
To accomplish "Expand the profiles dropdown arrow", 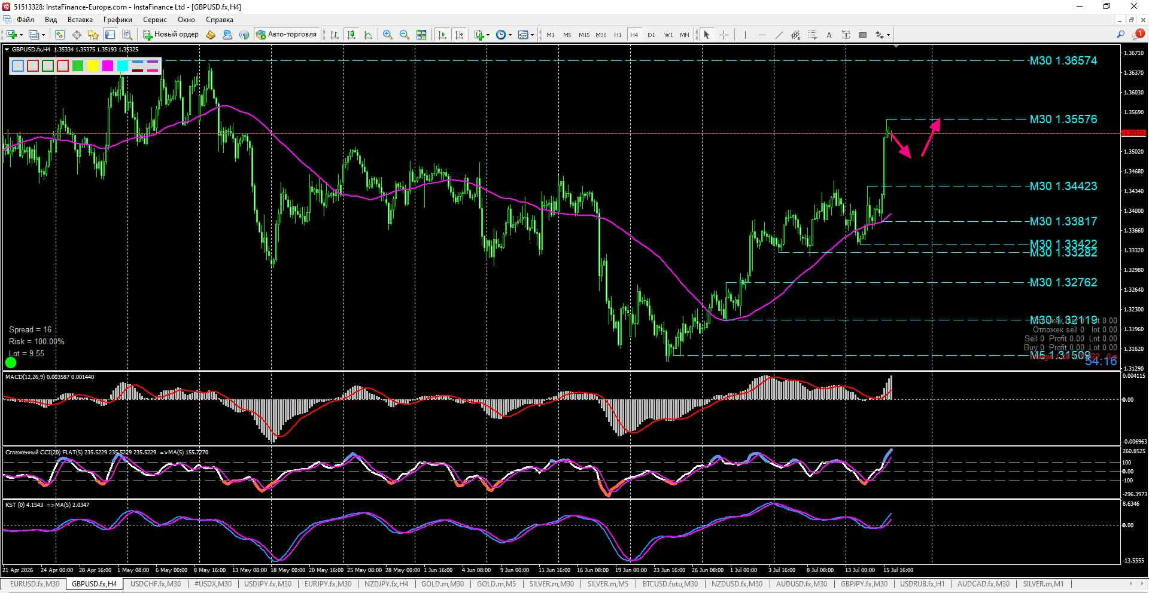I will [x=44, y=35].
